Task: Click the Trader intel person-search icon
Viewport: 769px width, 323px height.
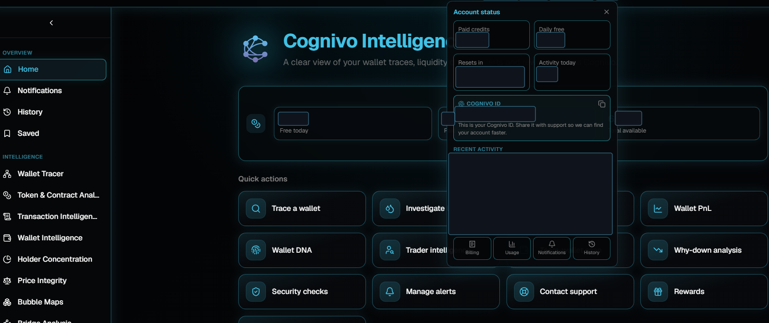Action: coord(390,250)
